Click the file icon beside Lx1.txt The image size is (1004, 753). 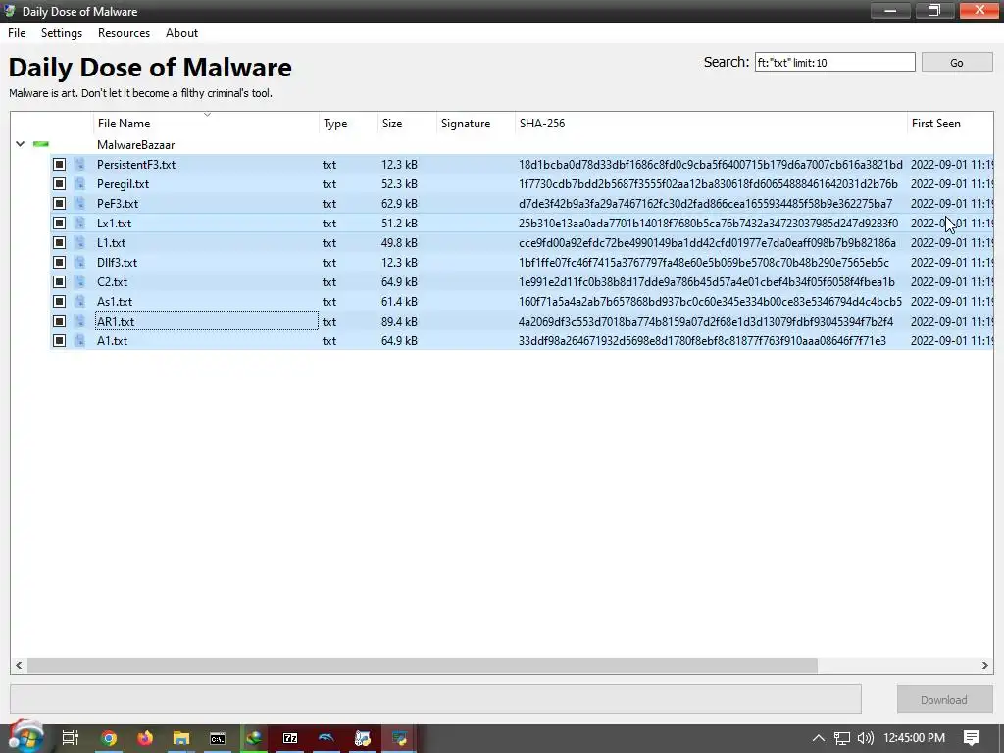[x=79, y=223]
